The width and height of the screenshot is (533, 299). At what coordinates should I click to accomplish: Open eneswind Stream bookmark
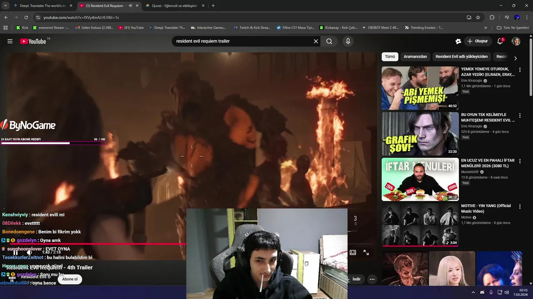point(51,28)
